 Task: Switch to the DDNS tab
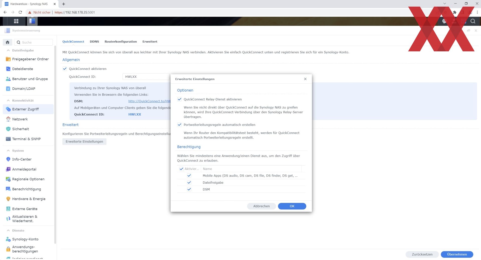click(94, 42)
